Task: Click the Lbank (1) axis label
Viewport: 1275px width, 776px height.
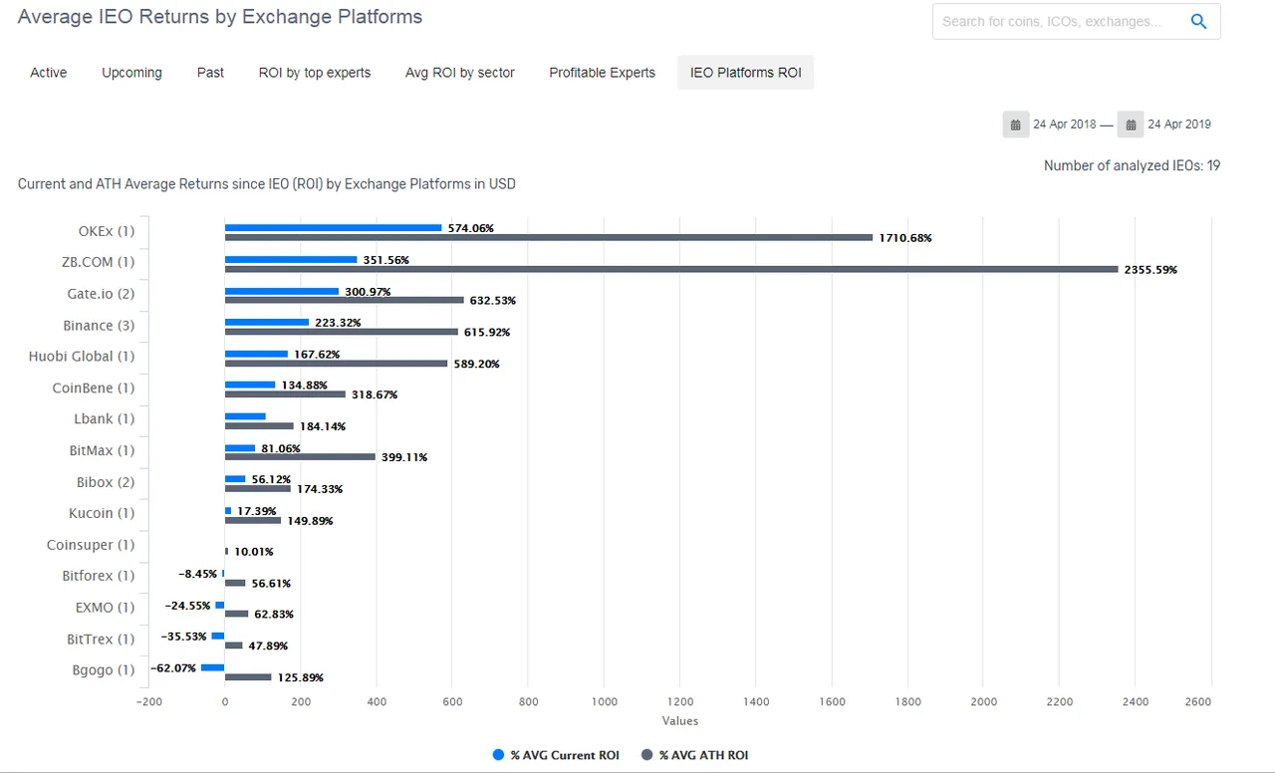Action: coord(105,418)
